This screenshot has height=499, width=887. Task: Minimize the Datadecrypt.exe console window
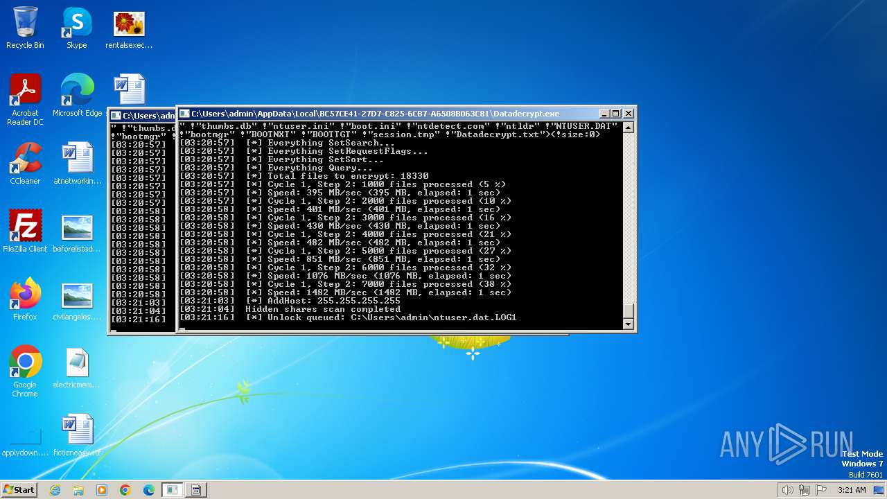tap(604, 114)
